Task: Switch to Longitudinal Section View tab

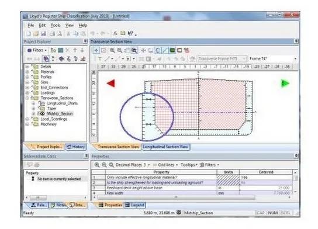Action: click(x=165, y=147)
